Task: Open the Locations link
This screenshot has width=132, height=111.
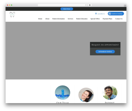Action: [x=101, y=14]
